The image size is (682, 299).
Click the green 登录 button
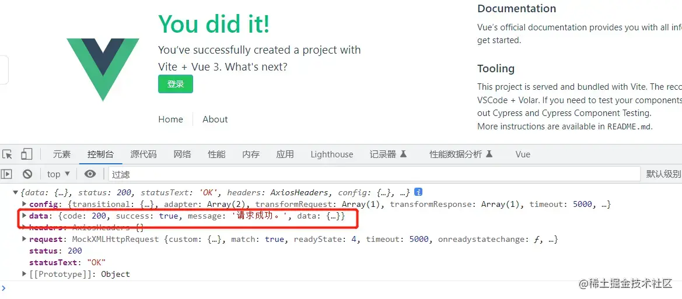click(x=175, y=85)
